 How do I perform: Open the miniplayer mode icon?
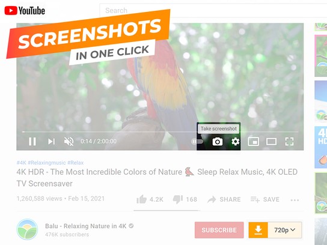click(x=254, y=142)
